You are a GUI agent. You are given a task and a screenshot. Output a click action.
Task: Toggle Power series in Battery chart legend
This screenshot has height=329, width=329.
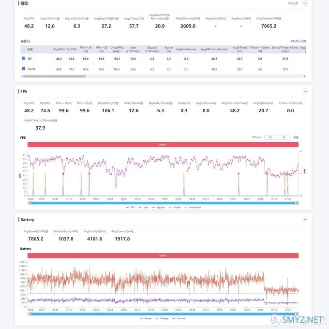tap(146, 318)
